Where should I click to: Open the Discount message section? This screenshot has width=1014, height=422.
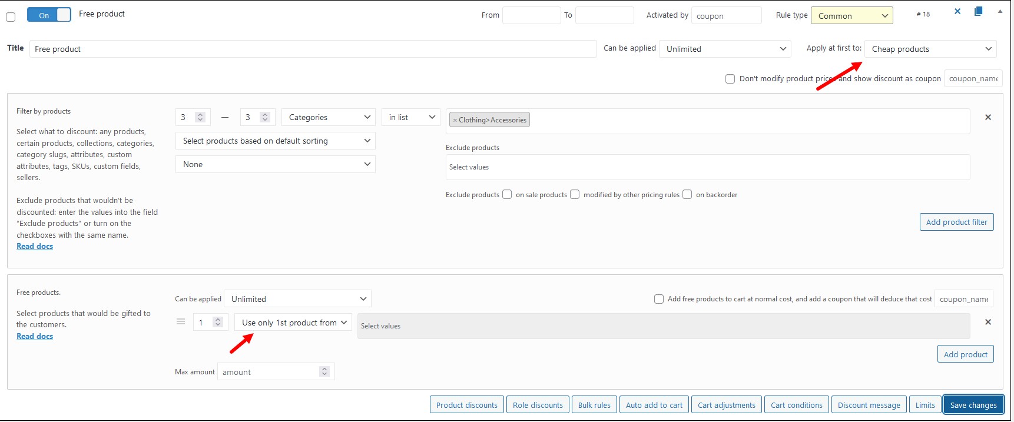click(x=869, y=405)
